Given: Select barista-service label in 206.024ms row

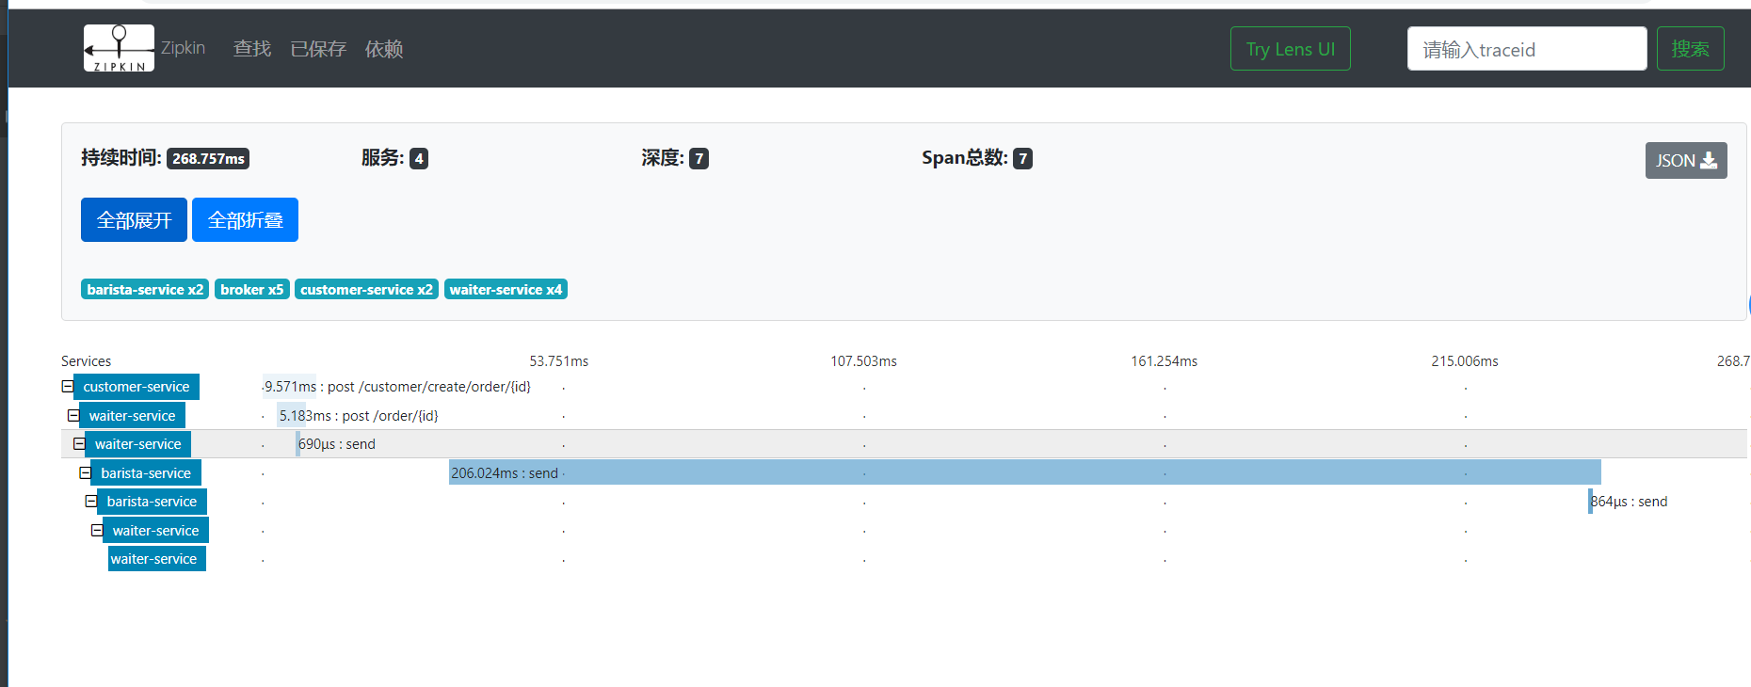Looking at the screenshot, I should tap(146, 473).
